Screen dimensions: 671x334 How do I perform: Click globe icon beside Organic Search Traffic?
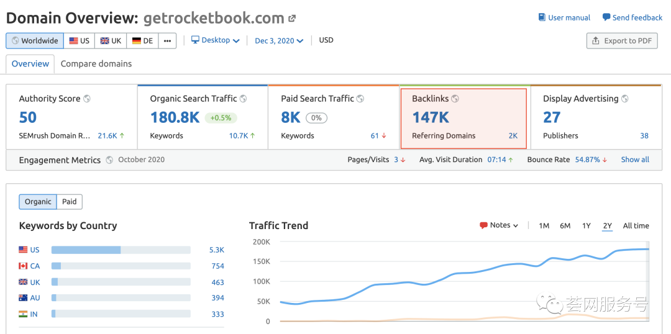click(244, 99)
